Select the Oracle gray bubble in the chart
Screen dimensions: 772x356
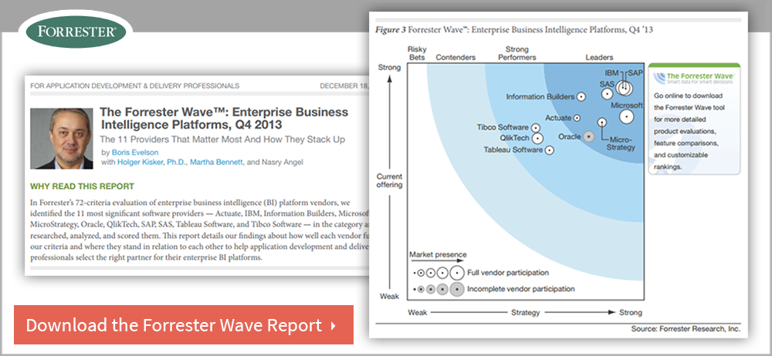point(588,136)
